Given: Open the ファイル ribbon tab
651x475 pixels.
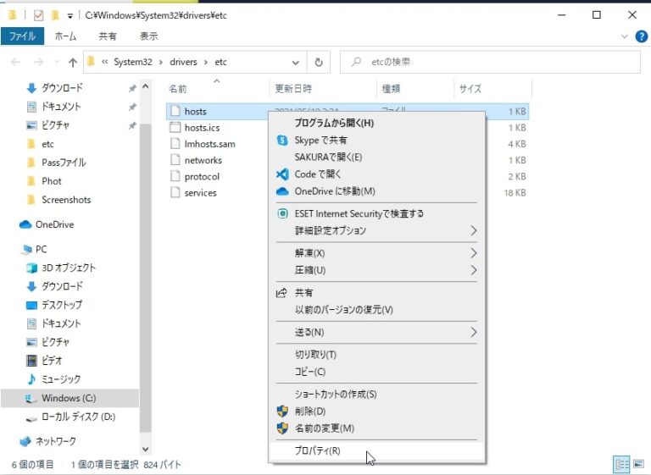Looking at the screenshot, I should (x=22, y=36).
